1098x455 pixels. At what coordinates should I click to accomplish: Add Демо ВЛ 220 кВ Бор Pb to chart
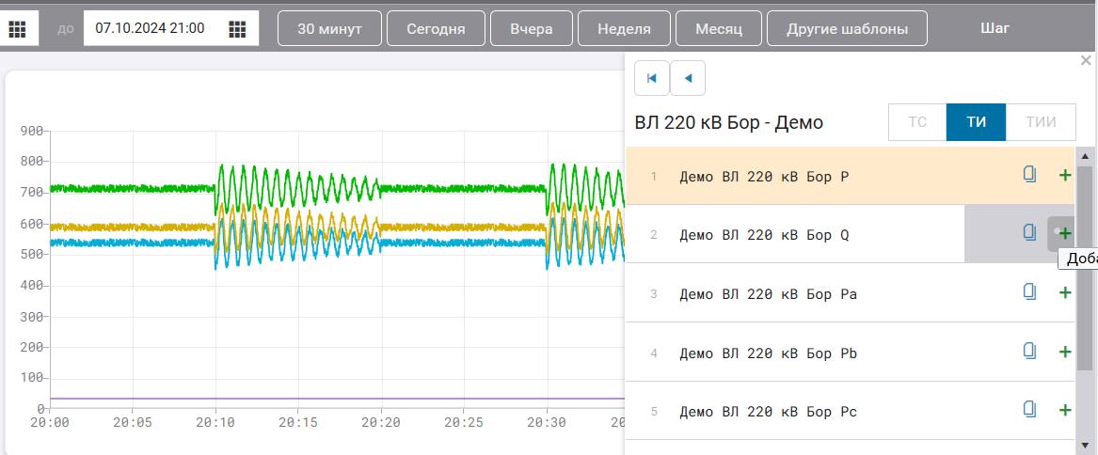coord(1065,352)
